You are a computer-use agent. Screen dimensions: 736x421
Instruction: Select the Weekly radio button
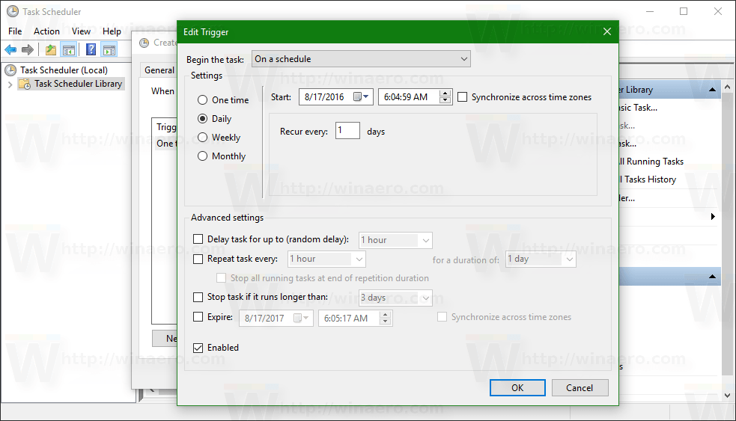[x=202, y=138]
